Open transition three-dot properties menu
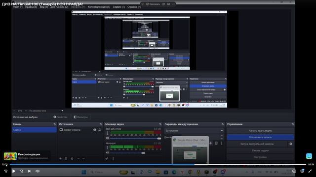This screenshot has height=177, width=316. 222,143
